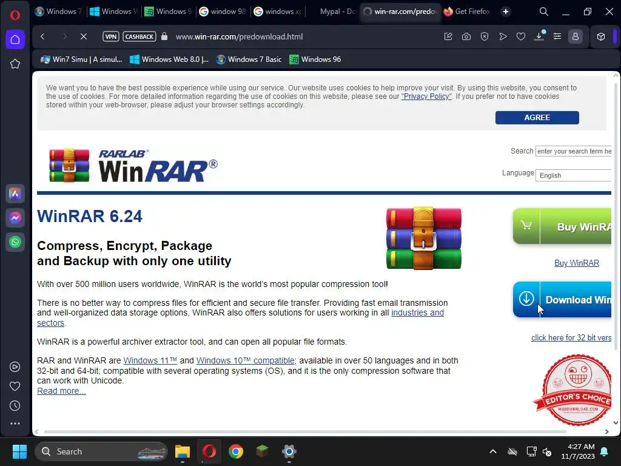Take a snapshot with camera icon

coord(466,36)
